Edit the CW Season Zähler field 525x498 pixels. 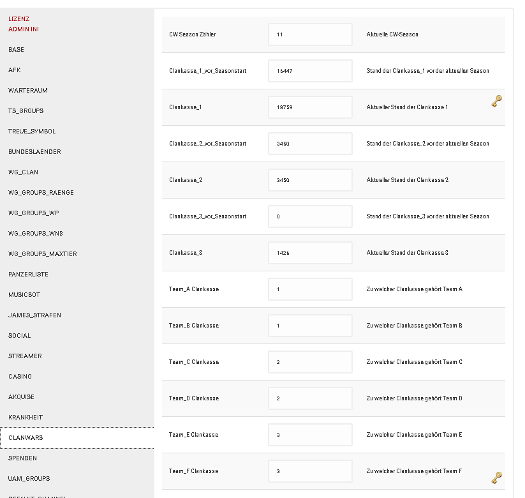tap(310, 34)
